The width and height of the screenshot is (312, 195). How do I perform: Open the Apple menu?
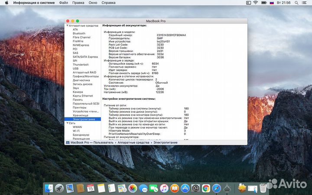pyautogui.click(x=6, y=3)
